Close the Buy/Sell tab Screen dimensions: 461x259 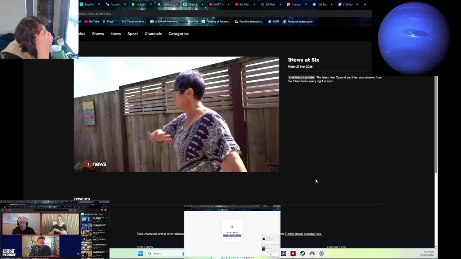point(99,4)
